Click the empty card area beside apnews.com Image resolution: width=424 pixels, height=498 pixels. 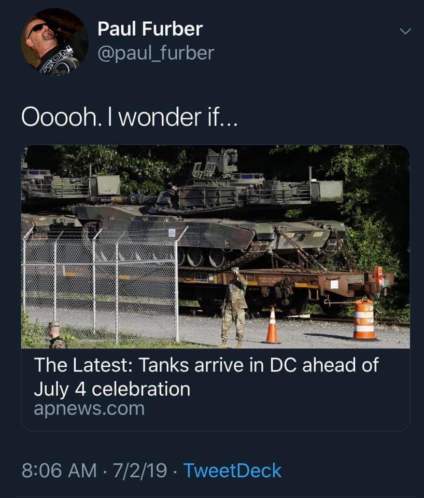(x=276, y=410)
